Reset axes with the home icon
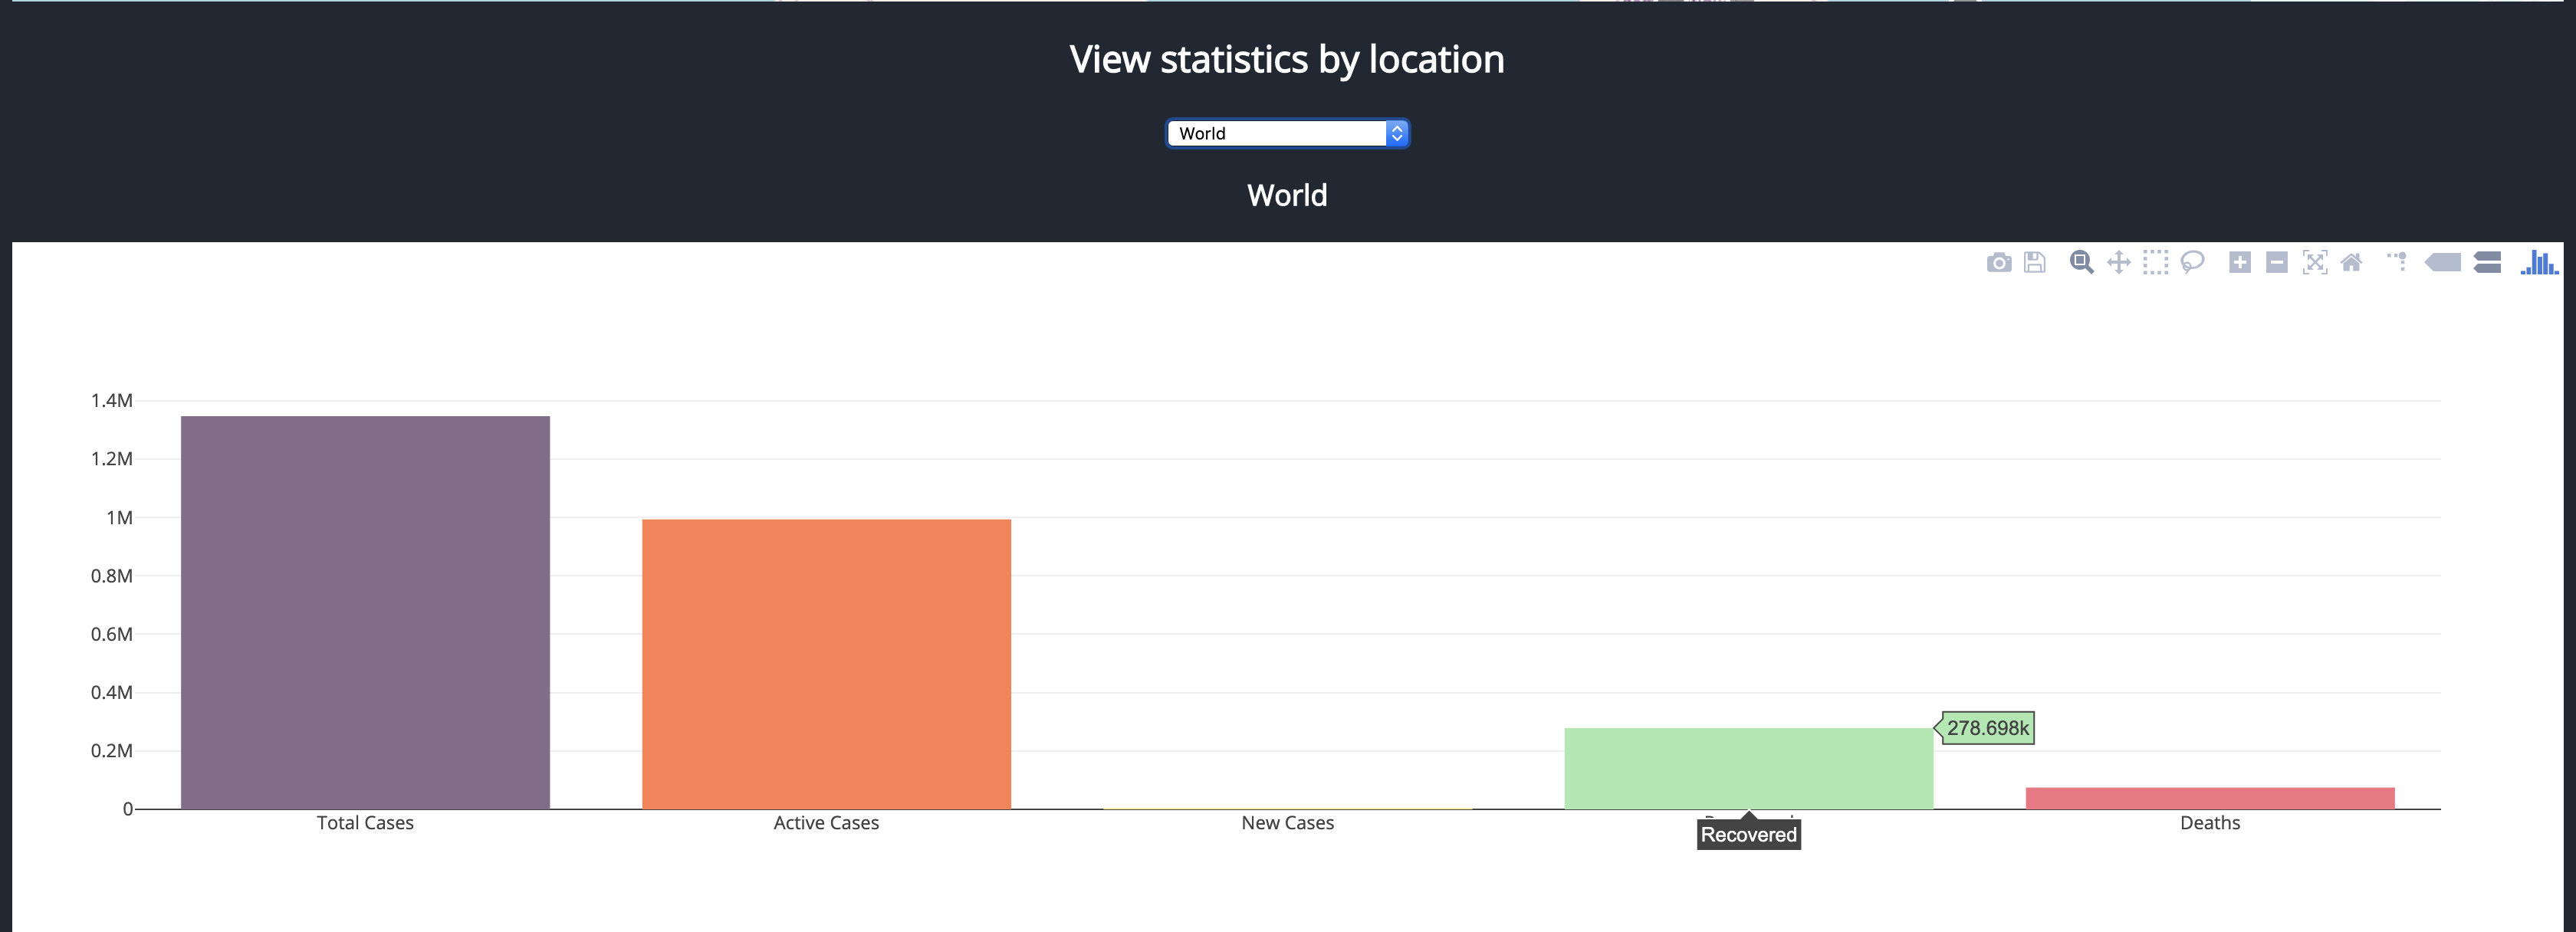The width and height of the screenshot is (2576, 932). (2351, 263)
